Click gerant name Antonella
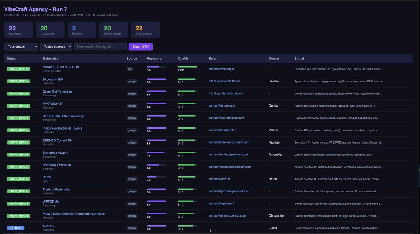This screenshot has height=234, width=420. pos(275,154)
